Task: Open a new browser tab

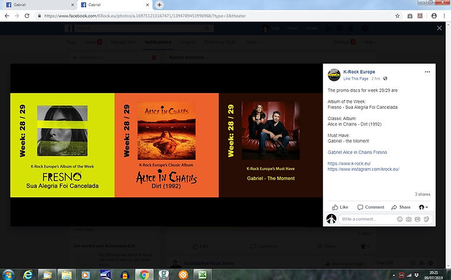Action: point(159,5)
